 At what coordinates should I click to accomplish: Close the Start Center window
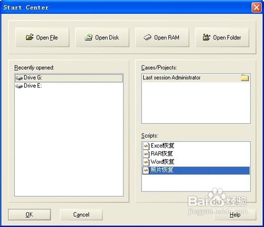pos(257,7)
